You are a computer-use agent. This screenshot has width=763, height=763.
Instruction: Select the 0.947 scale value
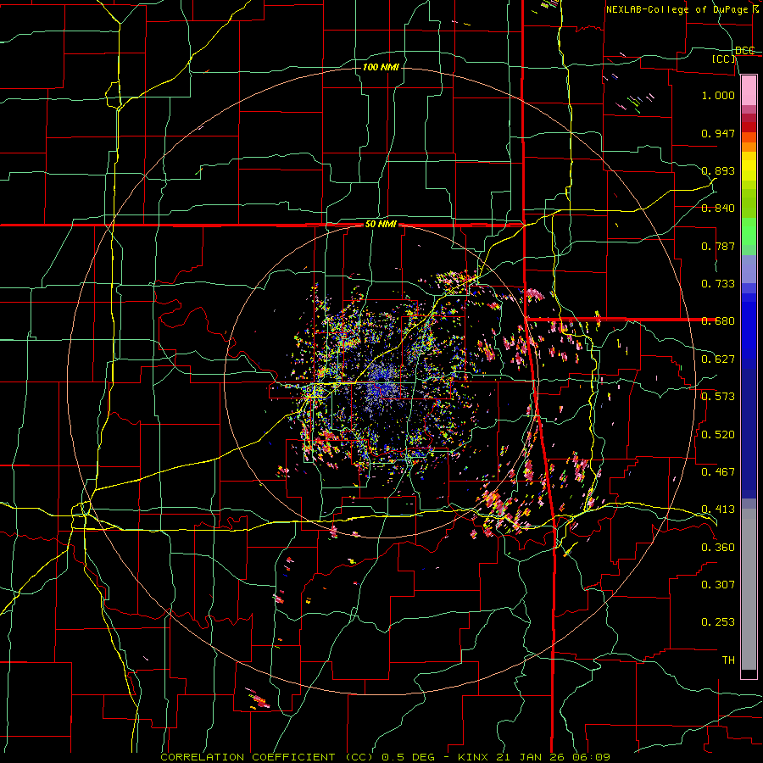point(718,133)
